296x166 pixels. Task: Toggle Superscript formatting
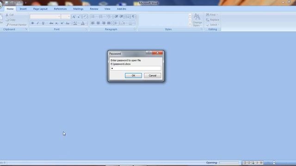[62, 23]
